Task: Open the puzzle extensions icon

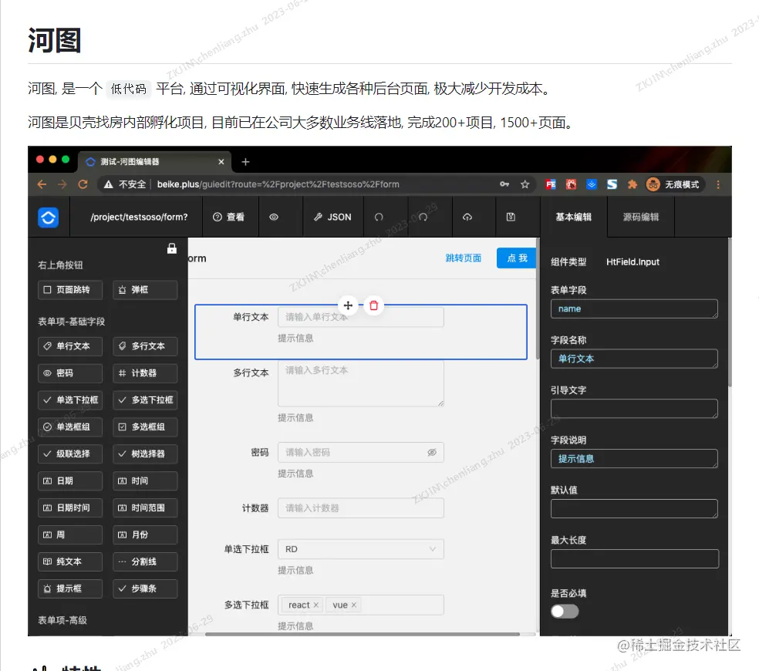Action: click(x=632, y=184)
